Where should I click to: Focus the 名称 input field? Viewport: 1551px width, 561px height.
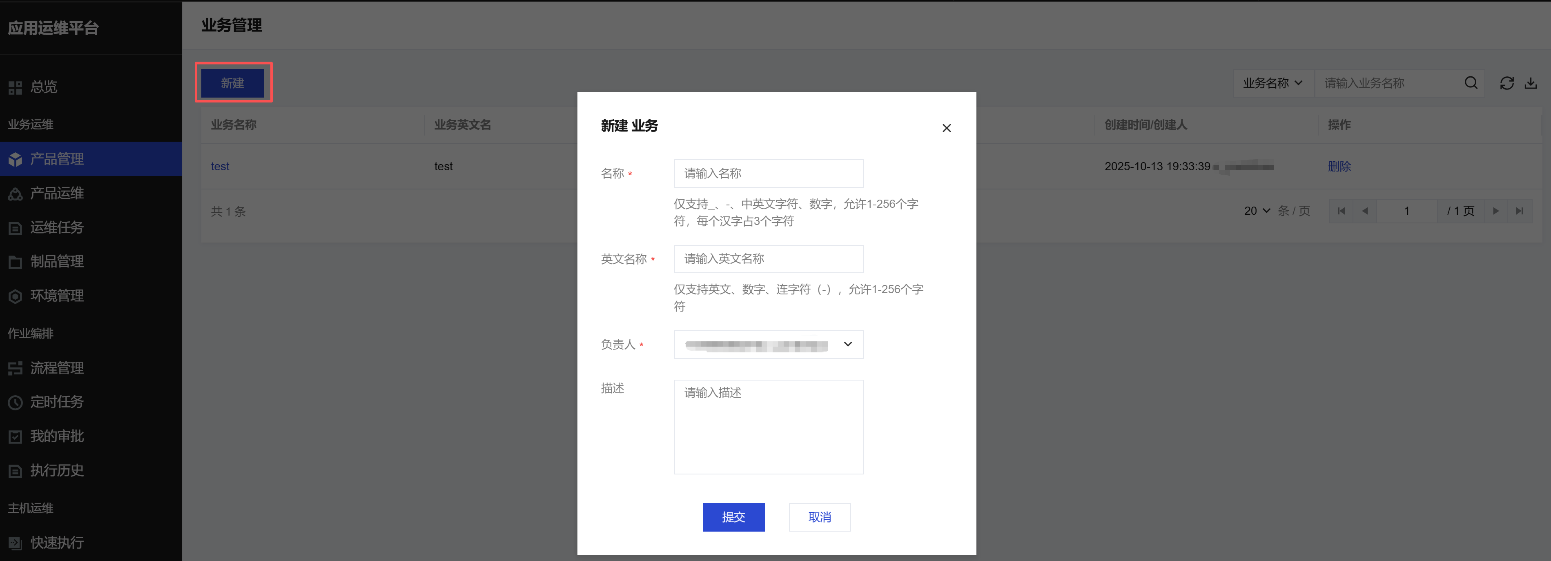click(768, 174)
